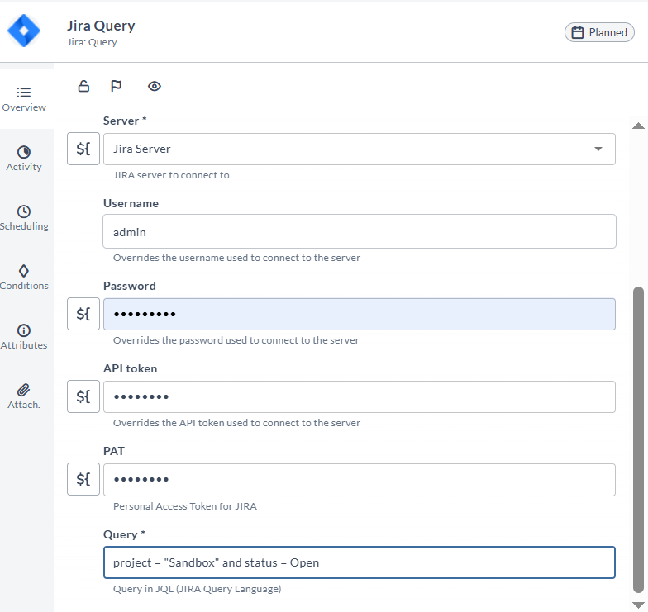
Task: Click the 'Overrides the API token' hint text
Action: 236,423
